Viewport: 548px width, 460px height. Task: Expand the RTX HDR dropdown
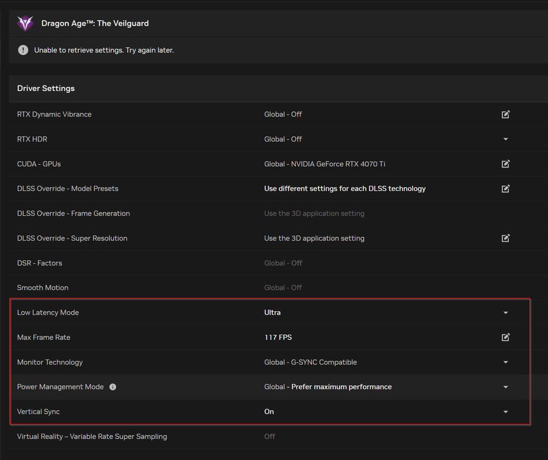(505, 139)
